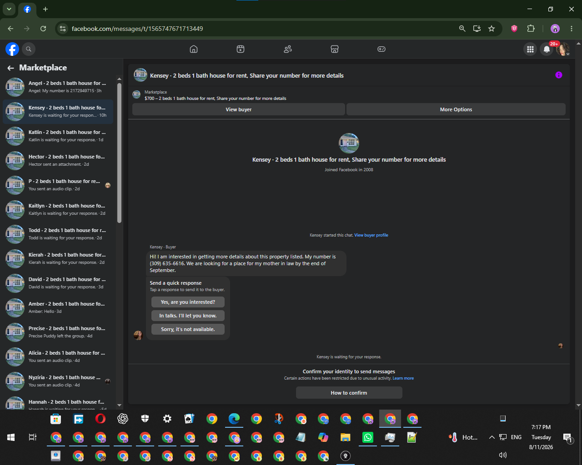Open Angel's conversation in the list
Screen dimensions: 582x465
pyautogui.click(x=58, y=87)
